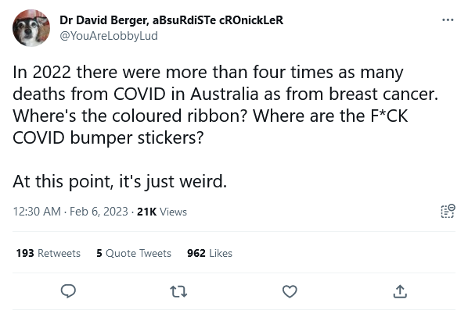Screen dimensions: 468x310
Task: Click the "aBsuRdiSTe cROnickLeR" part of the name
Action: (218, 20)
